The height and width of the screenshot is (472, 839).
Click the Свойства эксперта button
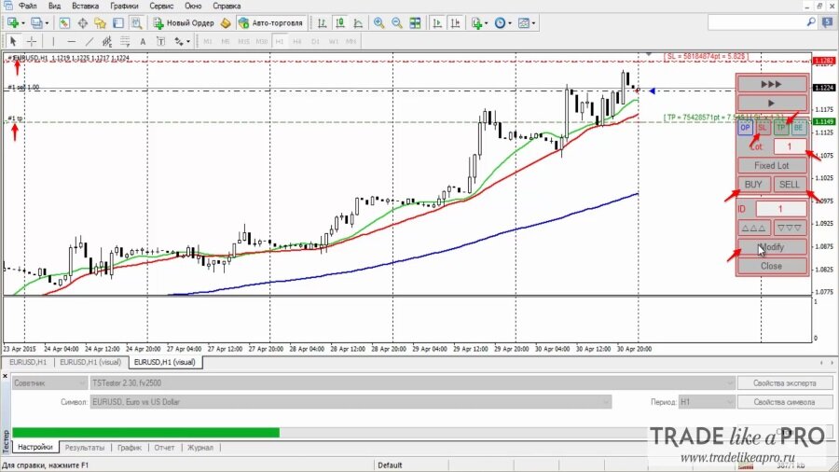click(784, 383)
